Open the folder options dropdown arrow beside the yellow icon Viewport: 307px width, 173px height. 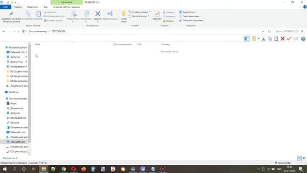(x=259, y=38)
